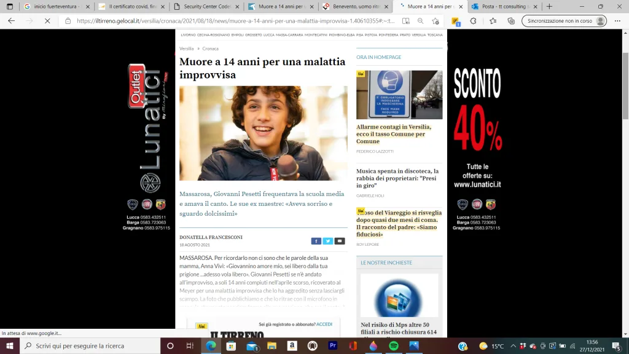View site information via the lock icon
Screen dimensions: 629x354
68,21
